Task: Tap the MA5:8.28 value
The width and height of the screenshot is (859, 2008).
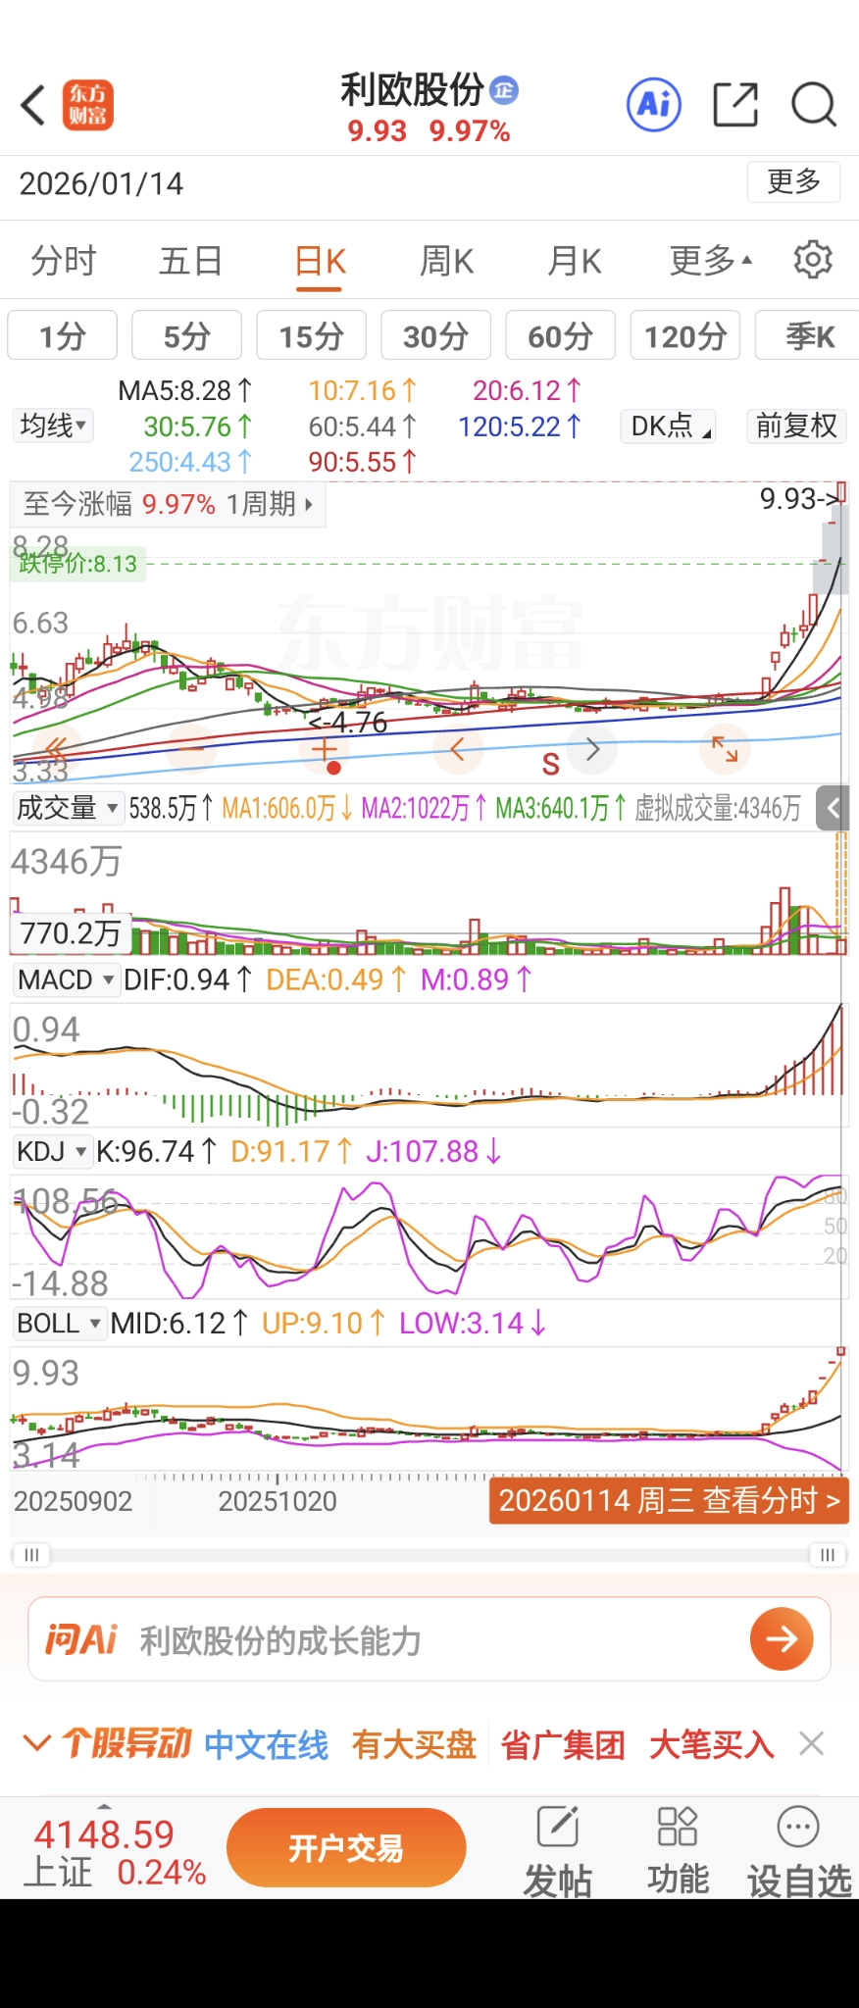Action: point(184,390)
